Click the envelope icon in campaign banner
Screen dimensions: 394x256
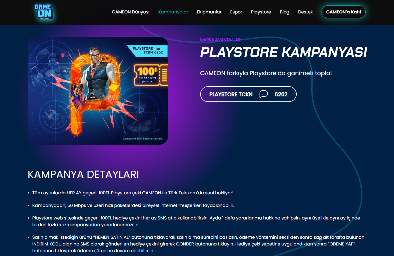click(158, 49)
